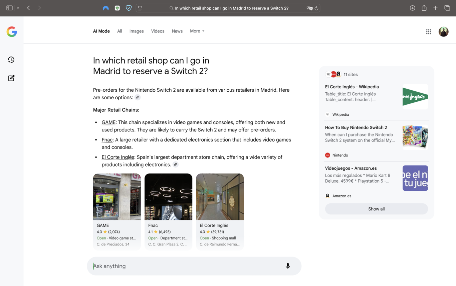The image size is (456, 286).
Task: Open Nintendo Switch 2 games thumbnail
Action: [x=415, y=137]
